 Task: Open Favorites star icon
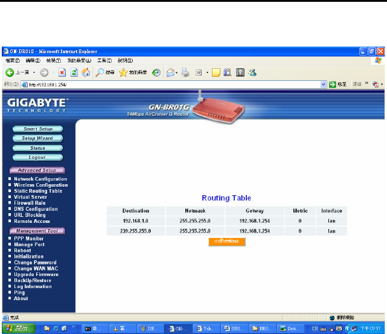tap(123, 72)
